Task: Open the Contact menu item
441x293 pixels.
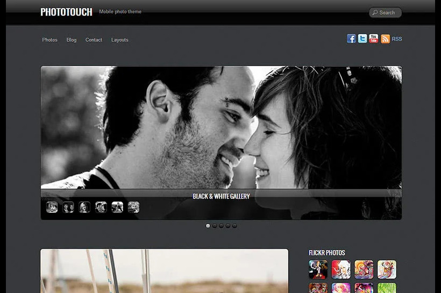Action: pyautogui.click(x=94, y=40)
